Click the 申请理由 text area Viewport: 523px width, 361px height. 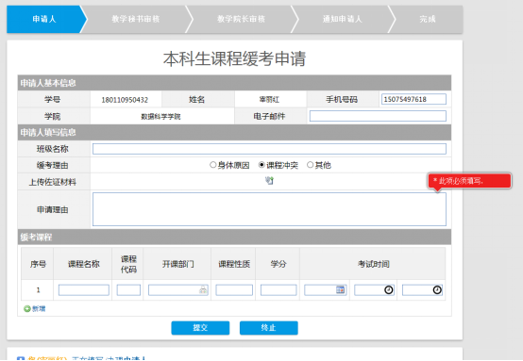[269, 209]
